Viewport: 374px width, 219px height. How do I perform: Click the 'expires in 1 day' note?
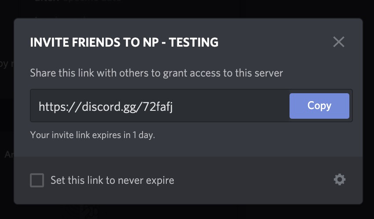coord(92,135)
